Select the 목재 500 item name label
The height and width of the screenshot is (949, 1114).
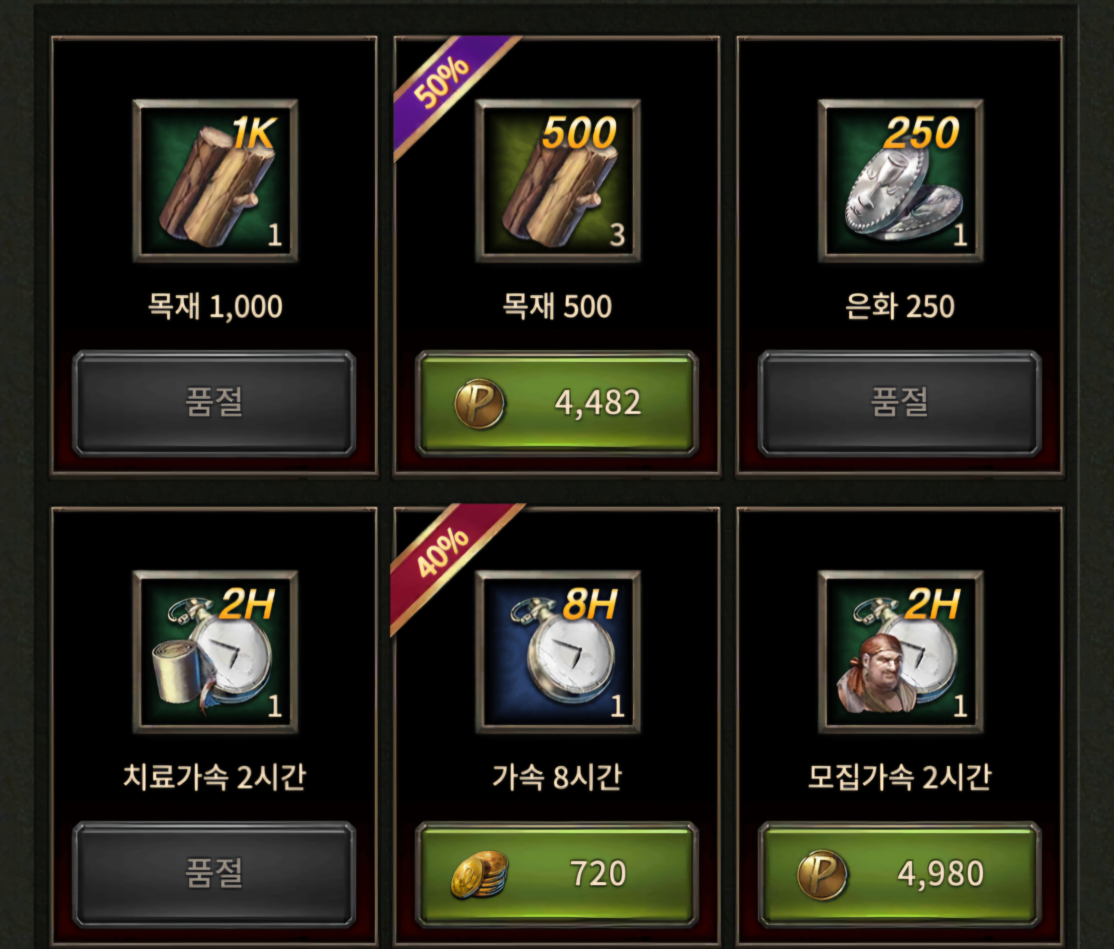pos(557,306)
